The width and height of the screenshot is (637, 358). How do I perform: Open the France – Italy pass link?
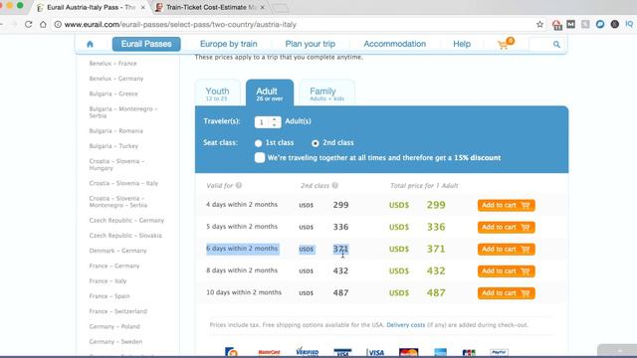(107, 280)
